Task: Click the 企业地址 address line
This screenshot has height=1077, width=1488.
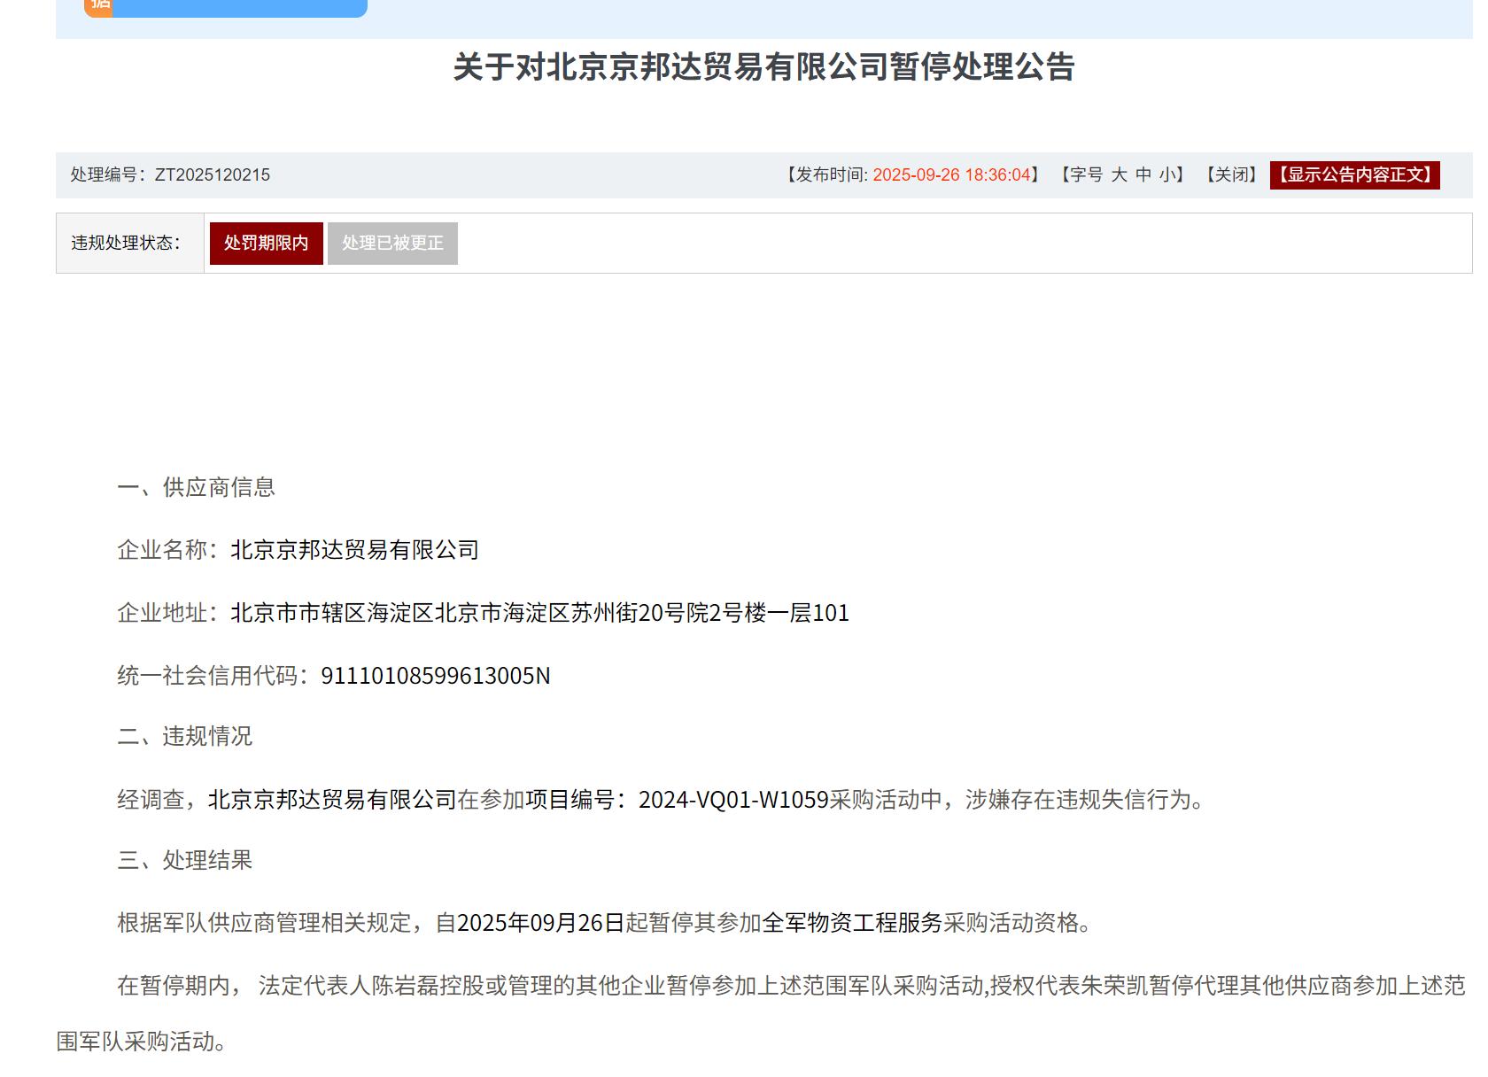Action: pos(483,613)
